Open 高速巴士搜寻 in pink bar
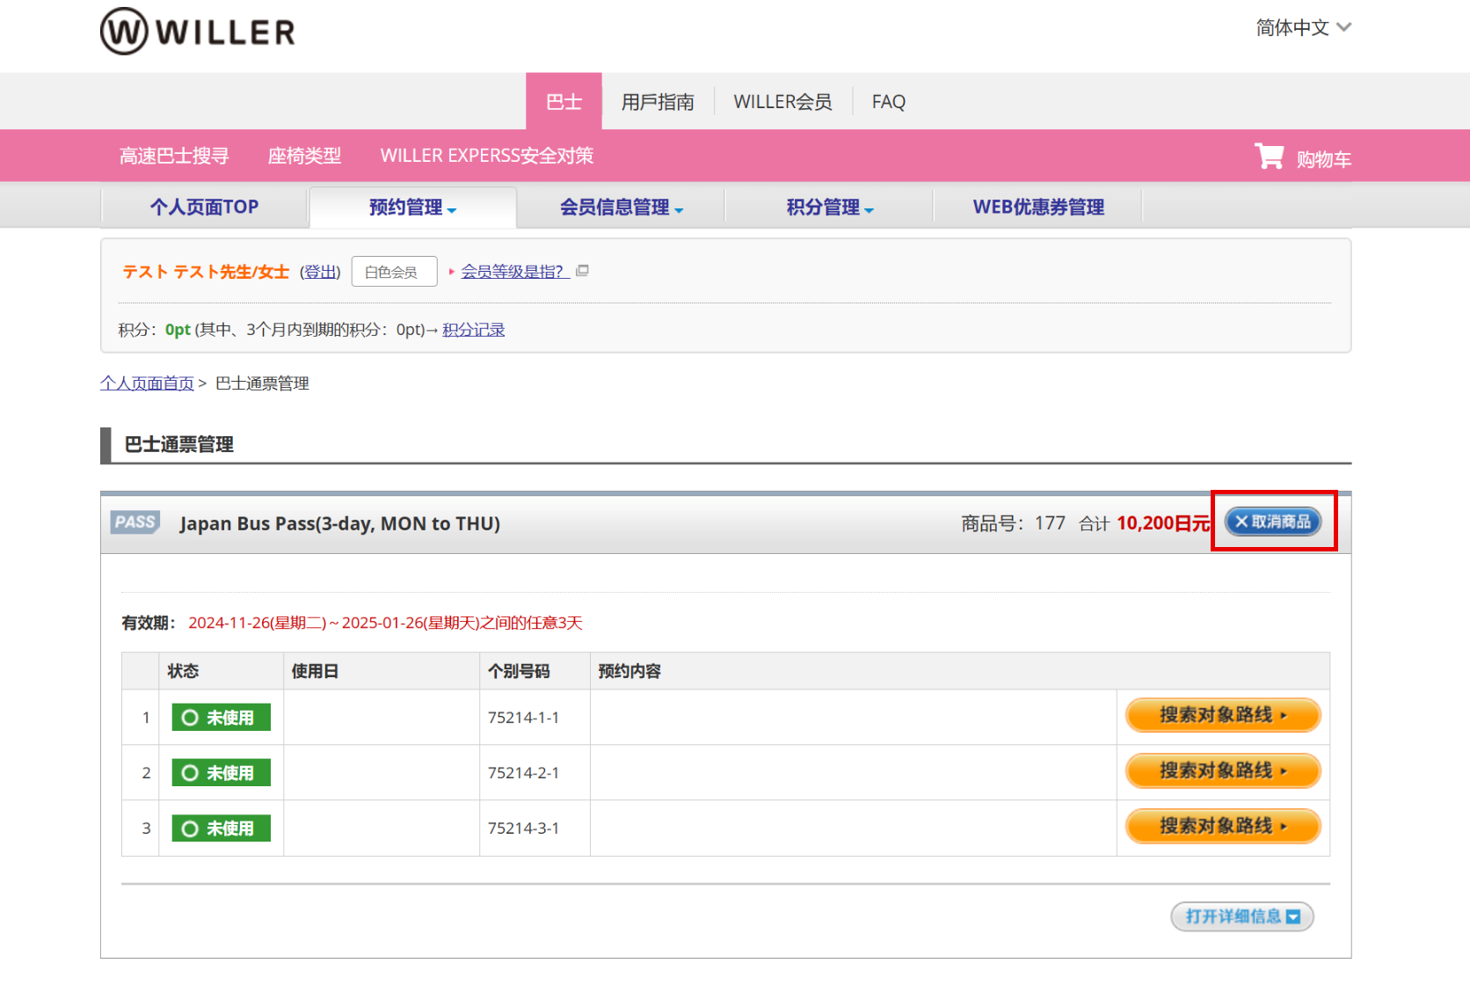Screen dimensions: 1470x985 tap(174, 156)
